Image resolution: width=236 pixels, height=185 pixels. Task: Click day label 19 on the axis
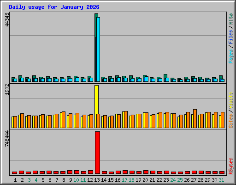[138, 180]
